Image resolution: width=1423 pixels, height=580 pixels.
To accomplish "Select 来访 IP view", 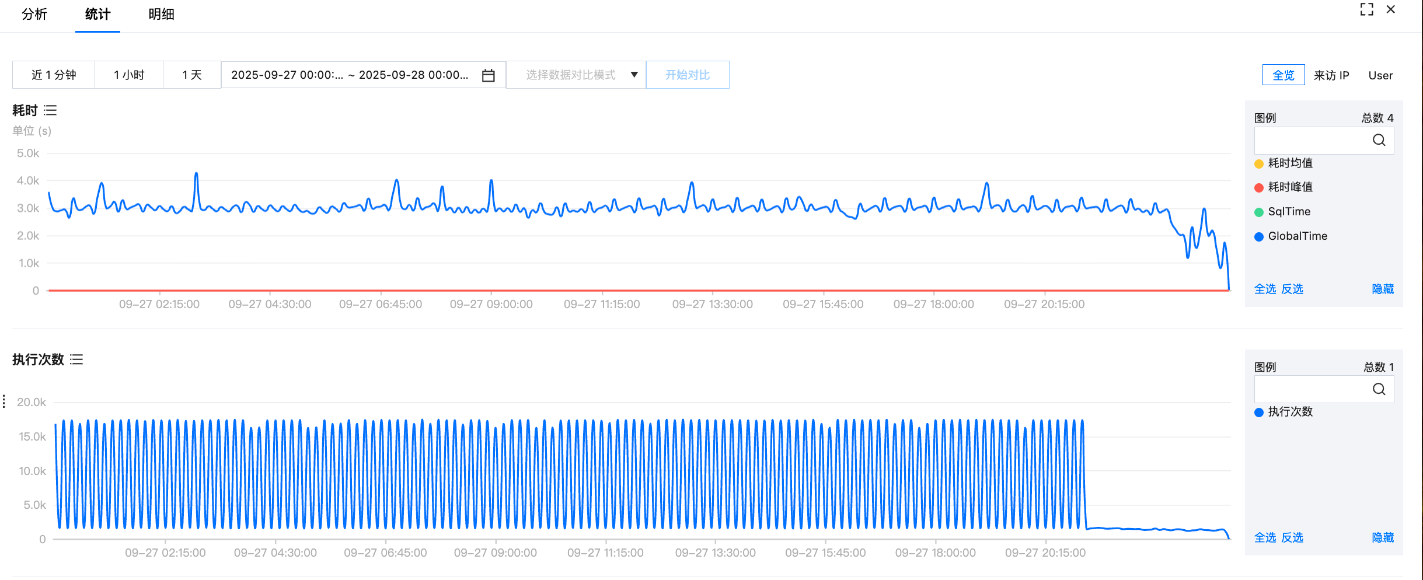I will (1331, 75).
